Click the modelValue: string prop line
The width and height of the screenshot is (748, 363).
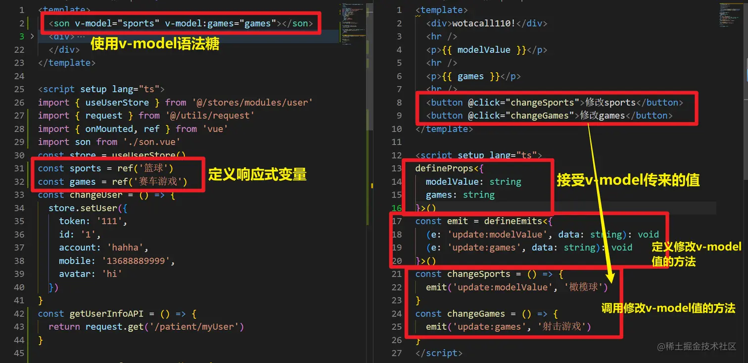[473, 182]
